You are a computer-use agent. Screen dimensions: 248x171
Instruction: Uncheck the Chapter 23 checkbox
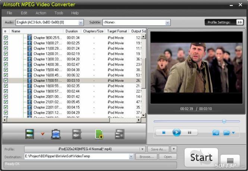[x=6, y=113]
